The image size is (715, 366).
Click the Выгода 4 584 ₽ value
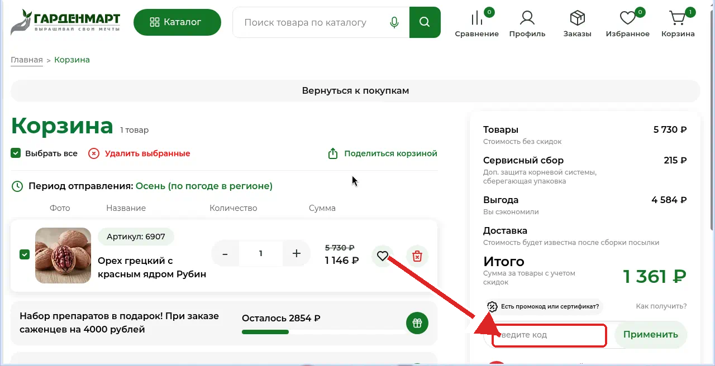tap(669, 200)
